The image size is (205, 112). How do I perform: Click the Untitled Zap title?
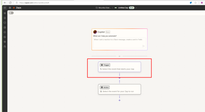[123, 8]
